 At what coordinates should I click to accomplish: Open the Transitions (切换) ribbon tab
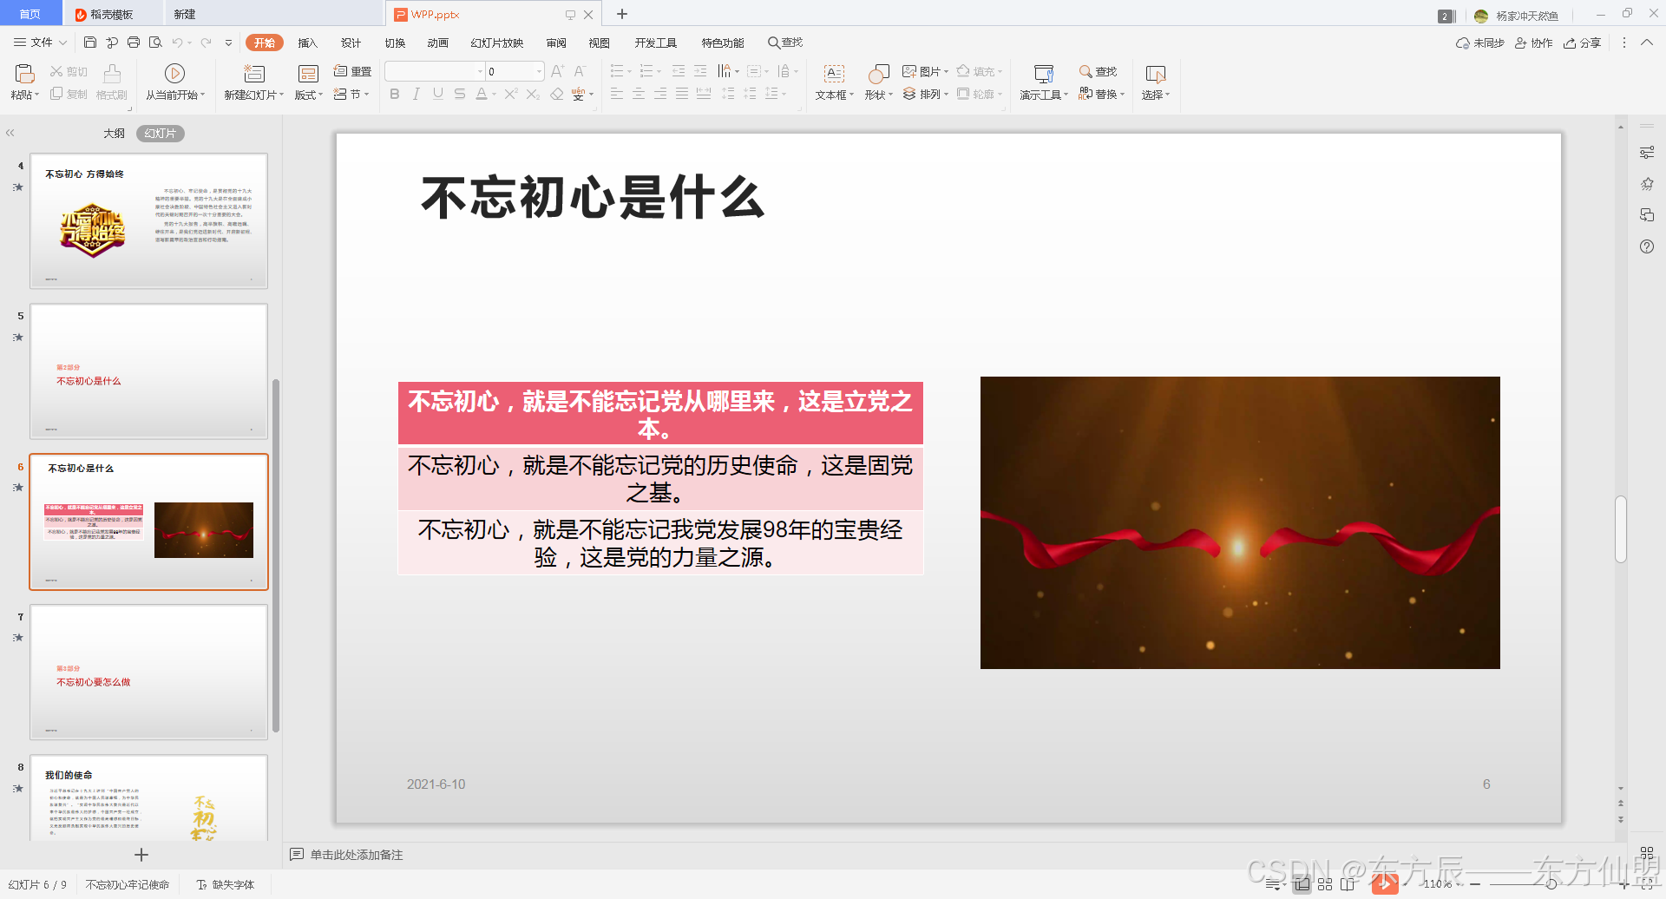395,43
